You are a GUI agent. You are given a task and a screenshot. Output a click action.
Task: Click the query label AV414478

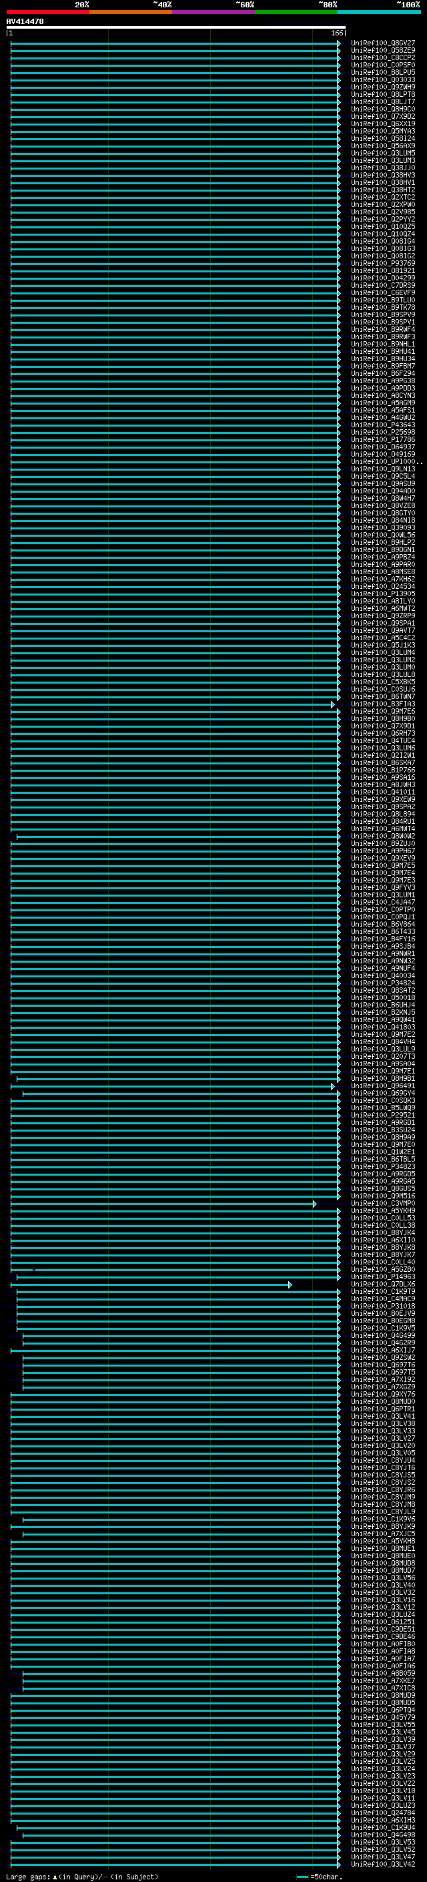coord(25,21)
